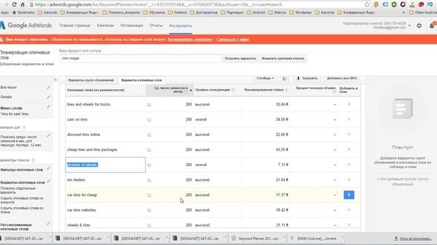Add 'car rims for cheap' to plan
437x245 pixels.
pyautogui.click(x=349, y=195)
